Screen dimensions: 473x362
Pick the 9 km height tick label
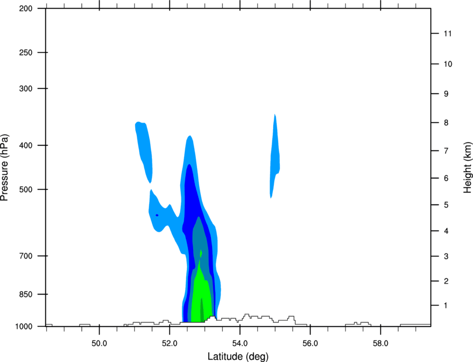(446, 94)
